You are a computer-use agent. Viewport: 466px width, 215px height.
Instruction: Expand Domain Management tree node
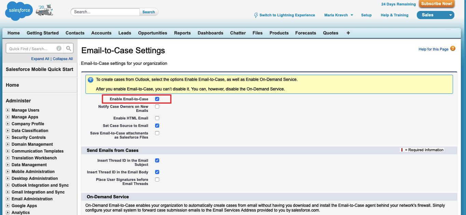[x=8, y=144]
